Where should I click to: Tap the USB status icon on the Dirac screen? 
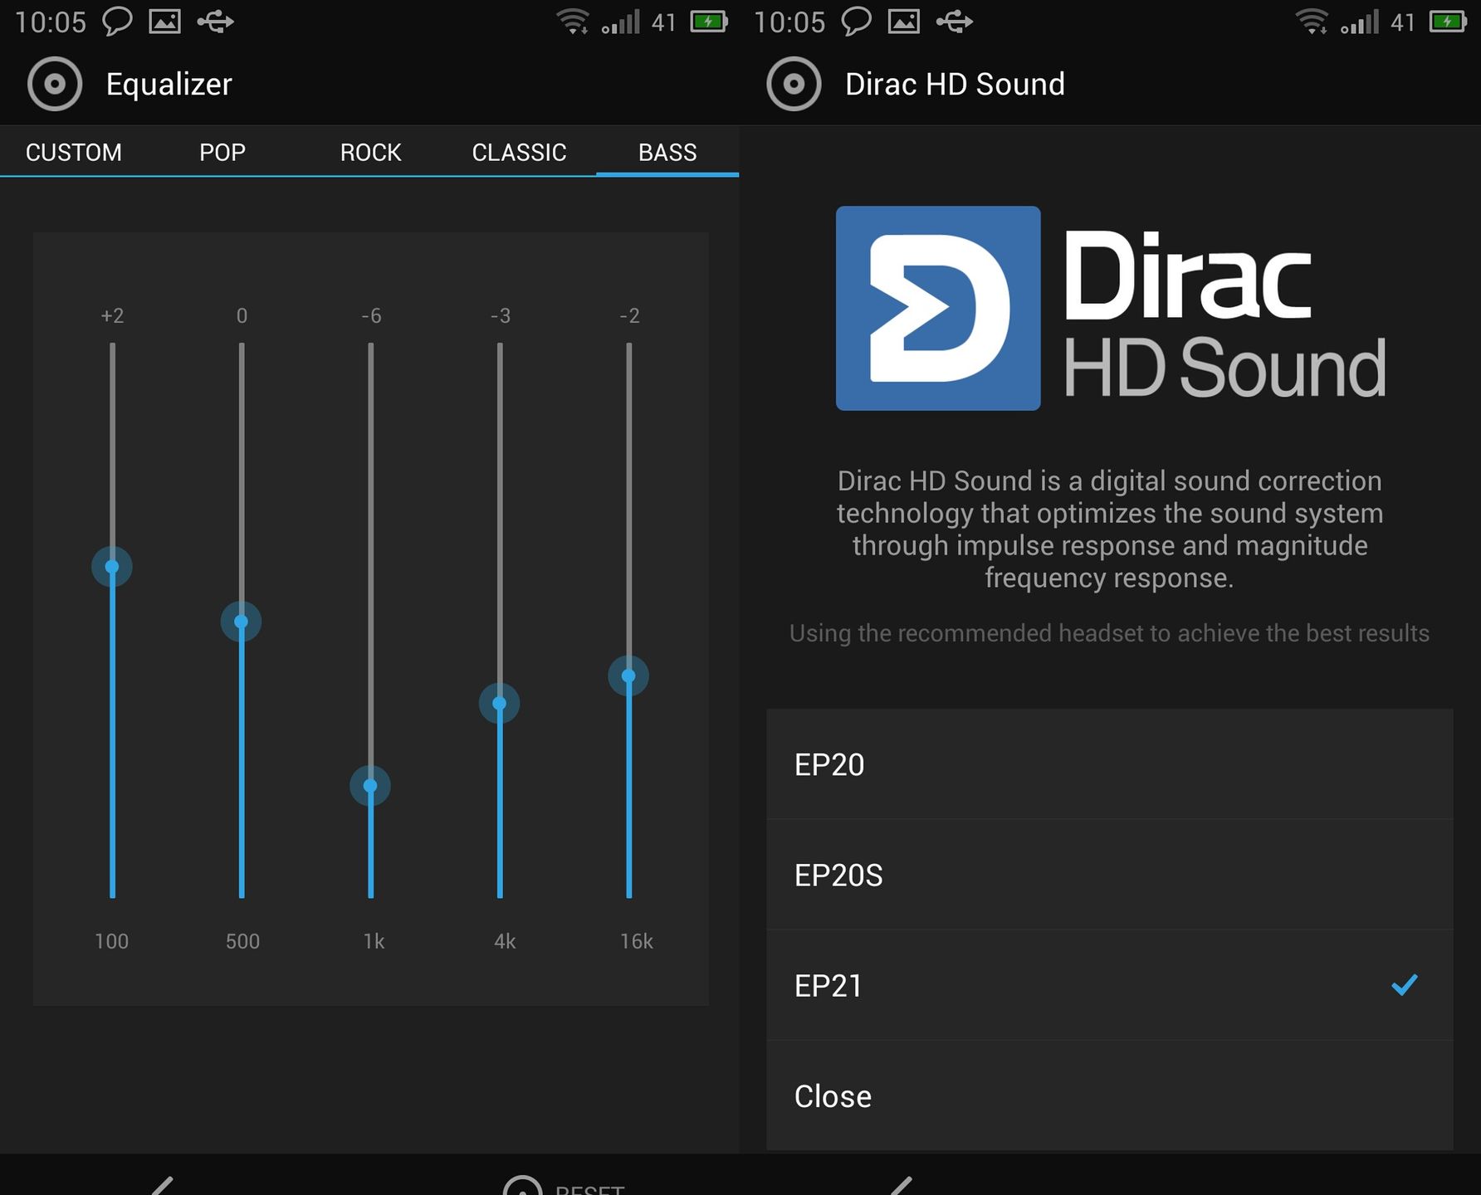(955, 21)
